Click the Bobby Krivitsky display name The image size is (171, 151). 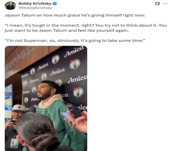click(35, 3)
